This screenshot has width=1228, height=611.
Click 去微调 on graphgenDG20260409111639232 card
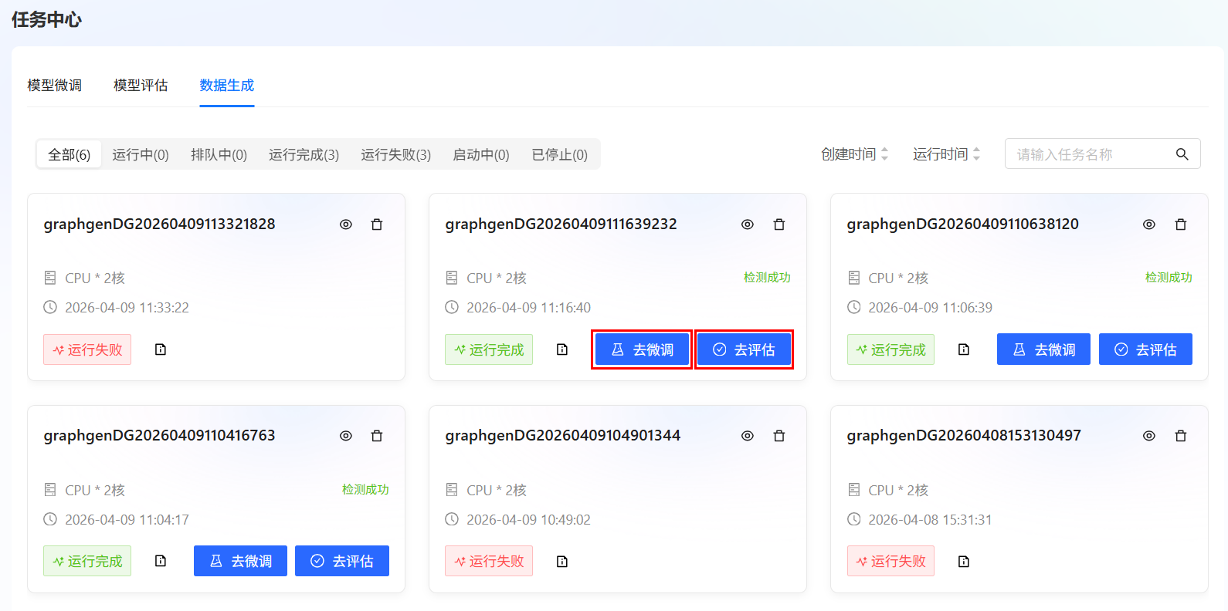click(642, 349)
